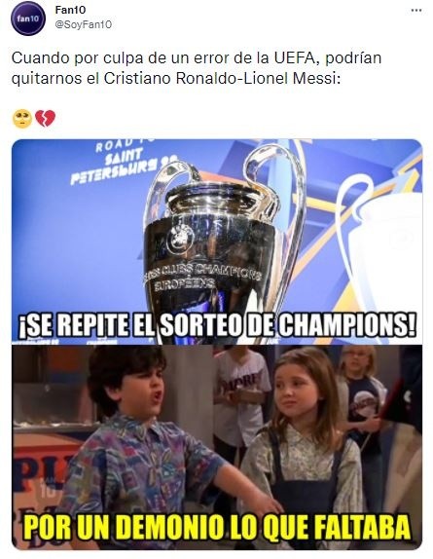Open the Fan10 profile avatar
This screenshot has height=559, width=433.
pyautogui.click(x=28, y=19)
